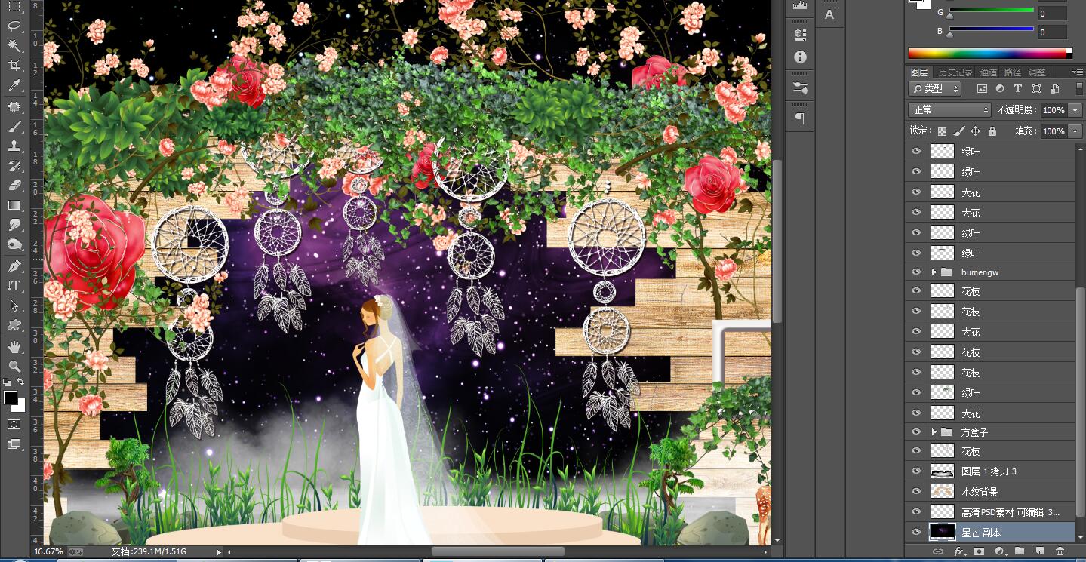Select the Rectangular Marquee tool
This screenshot has height=562, width=1086.
(x=14, y=6)
